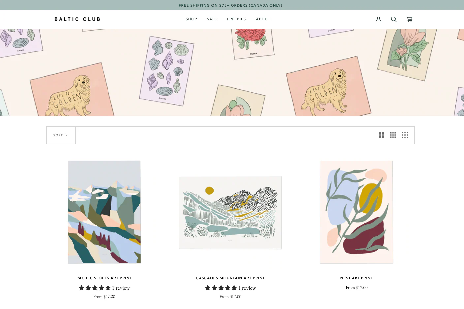Screen dimensions: 464x309
Task: Switch to the two-column grid view icon
Action: point(381,135)
